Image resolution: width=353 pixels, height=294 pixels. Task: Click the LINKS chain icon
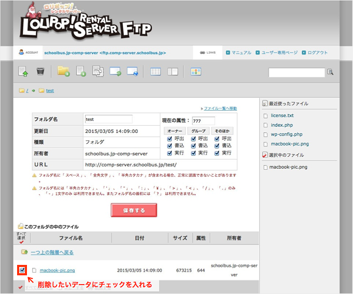(x=202, y=52)
